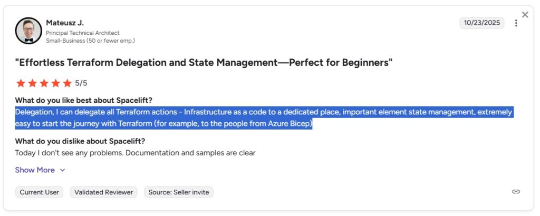Click the first rating star
Screen dimensions: 540x216
coord(21,83)
